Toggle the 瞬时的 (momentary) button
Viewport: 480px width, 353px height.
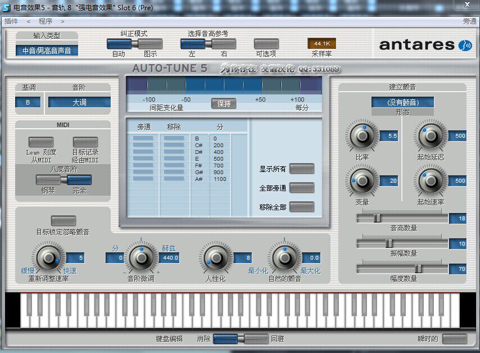click(455, 339)
